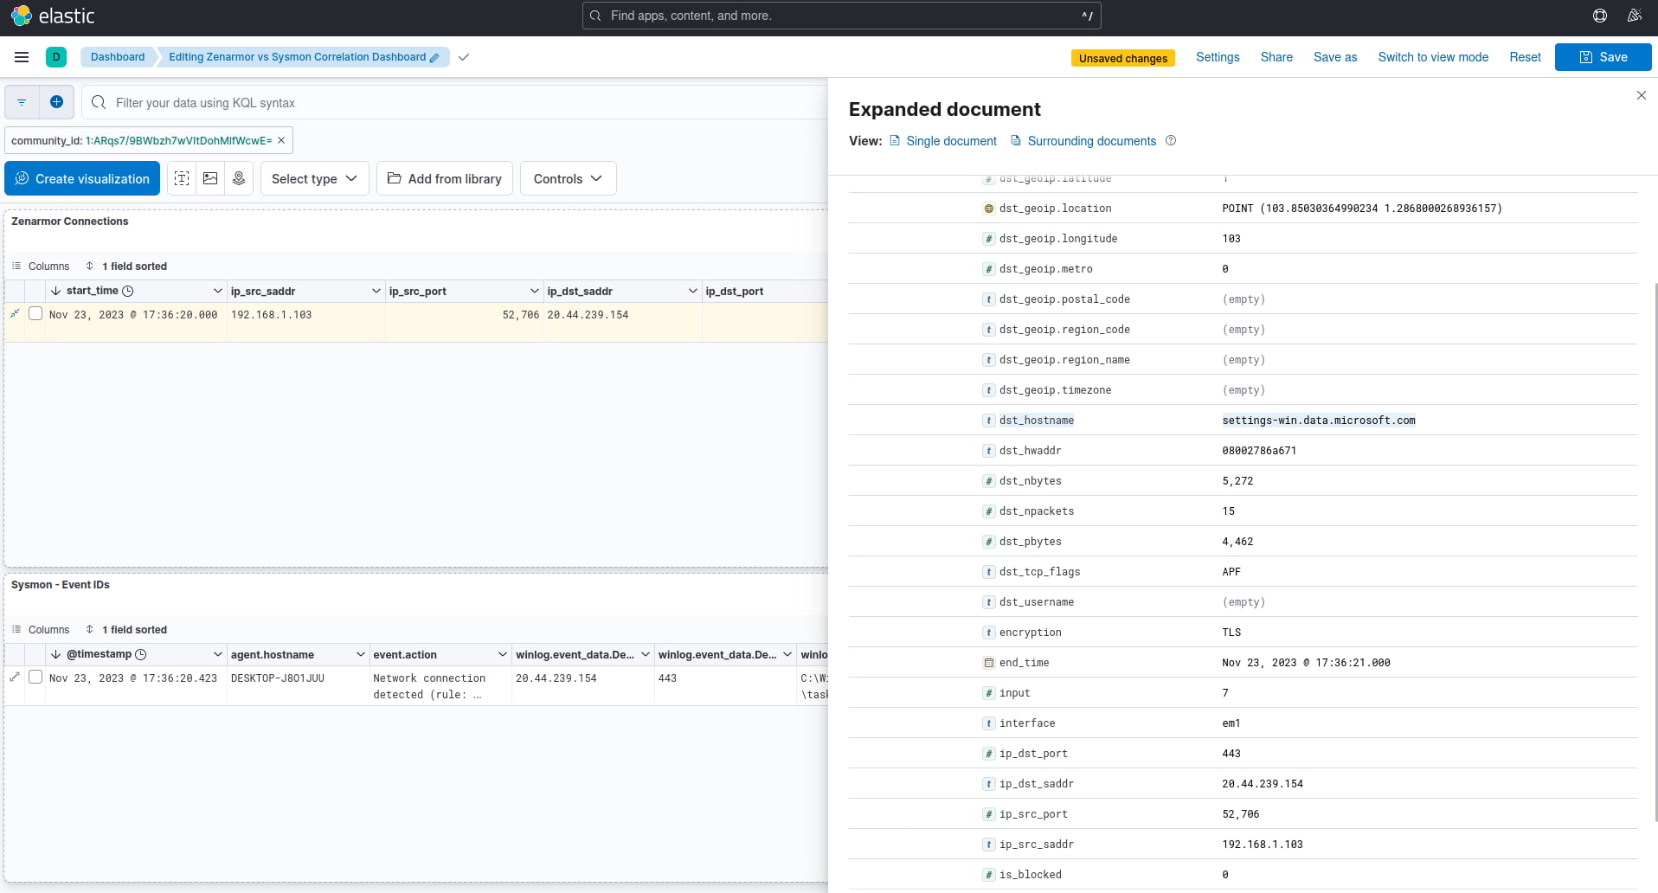Tick the Sysmon event row checkbox
1658x893 pixels.
click(35, 677)
